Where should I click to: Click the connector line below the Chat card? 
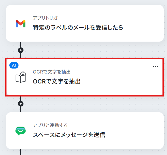20,152
